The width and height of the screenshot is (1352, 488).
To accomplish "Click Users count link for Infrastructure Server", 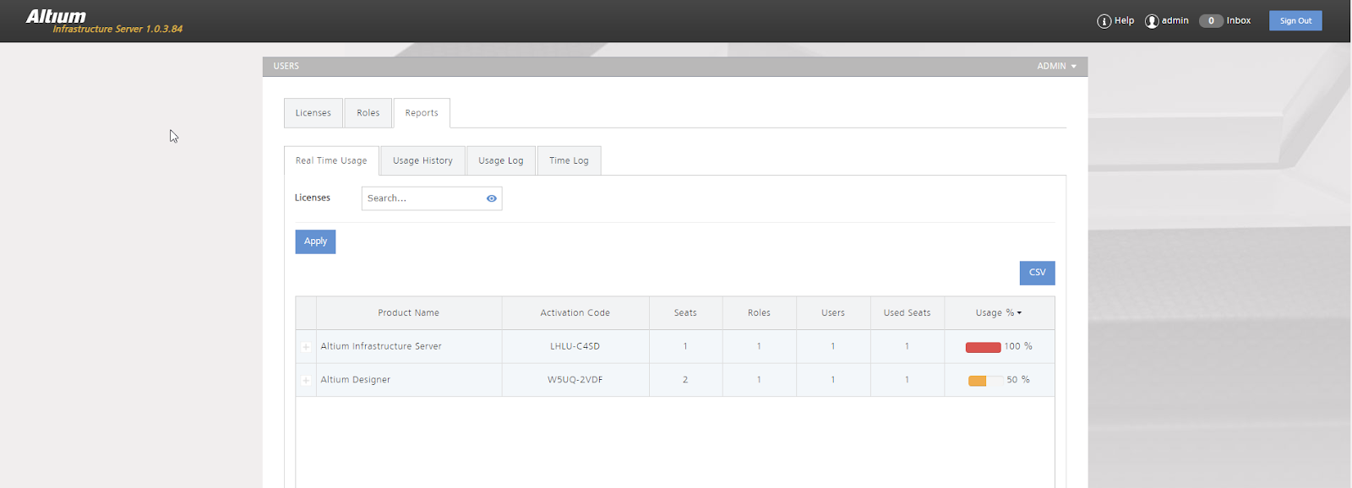I will pos(832,346).
